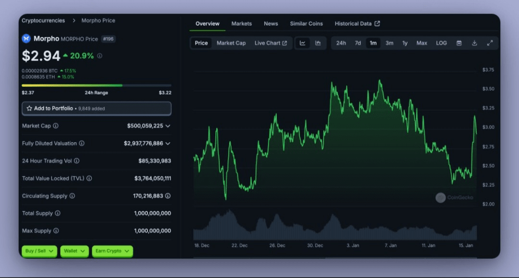Click the 24h Range progress bar
519x278 pixels.
point(97,86)
